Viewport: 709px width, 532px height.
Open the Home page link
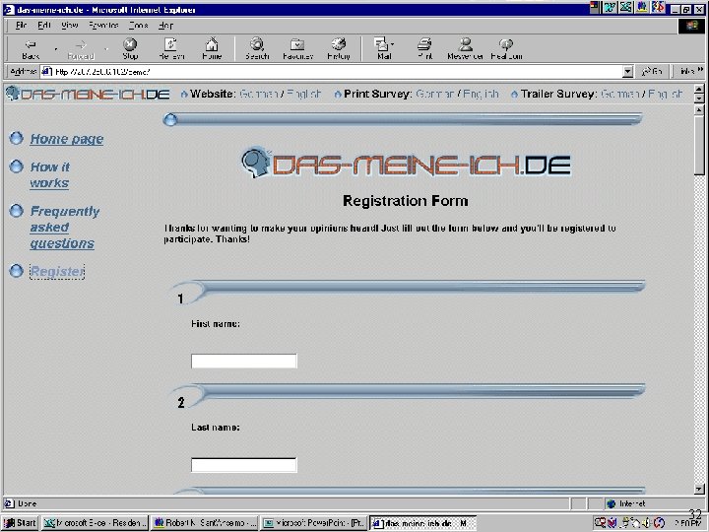[x=67, y=139]
